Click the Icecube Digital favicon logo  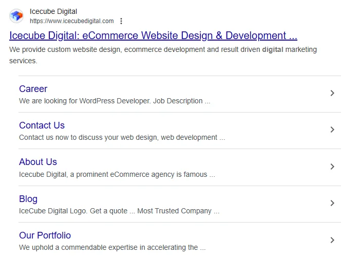(16, 16)
